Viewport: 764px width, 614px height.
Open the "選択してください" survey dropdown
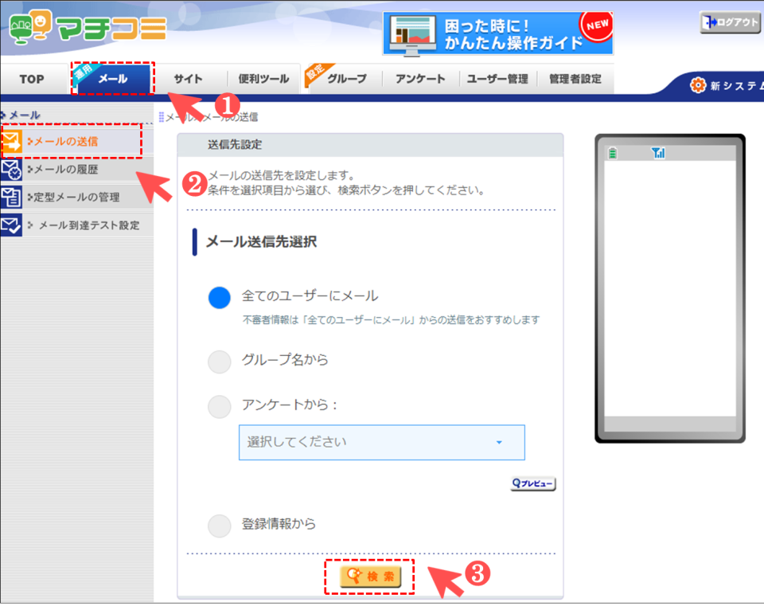(381, 442)
